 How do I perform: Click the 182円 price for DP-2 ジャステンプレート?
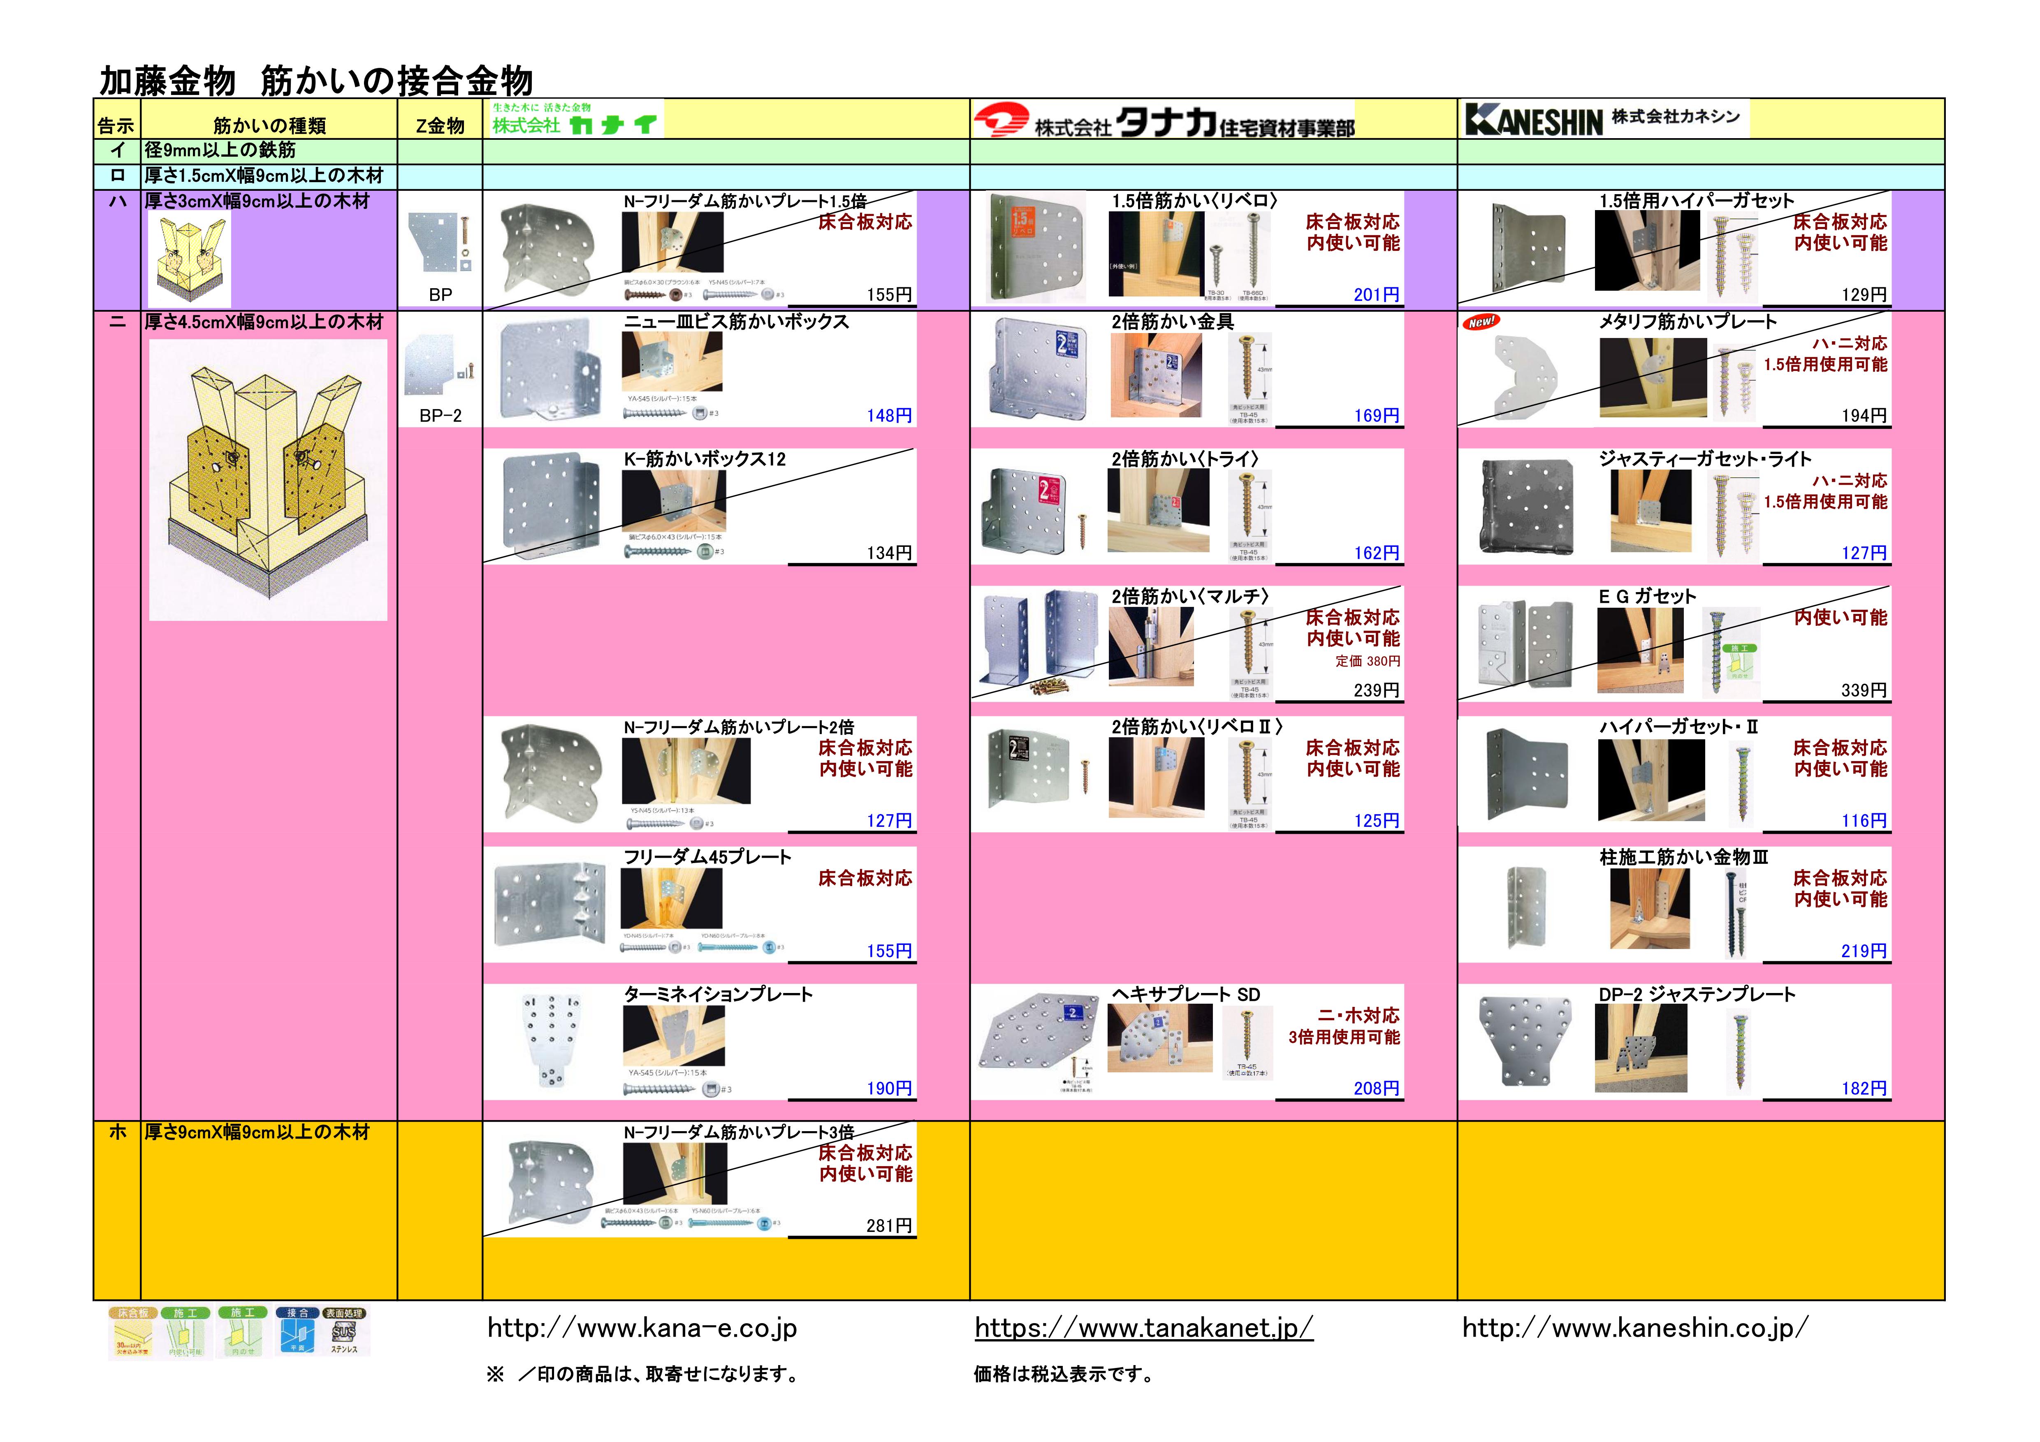pos(1864,1088)
